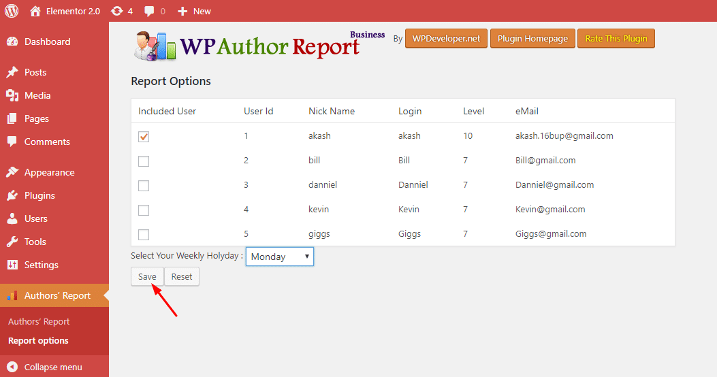Check the included user checkbox for kevin
The height and width of the screenshot is (377, 717).
point(144,210)
